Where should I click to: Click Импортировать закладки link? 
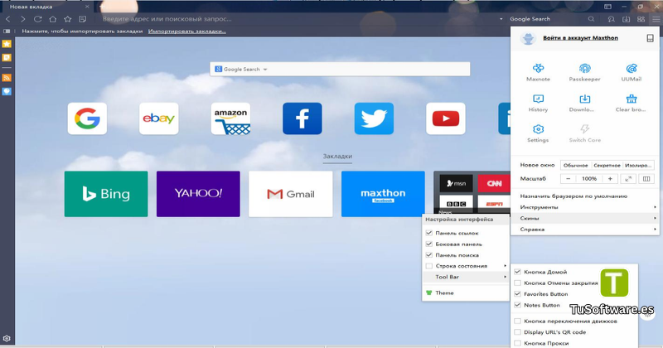point(187,31)
